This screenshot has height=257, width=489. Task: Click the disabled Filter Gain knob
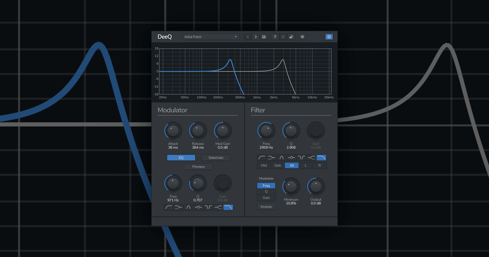316,131
